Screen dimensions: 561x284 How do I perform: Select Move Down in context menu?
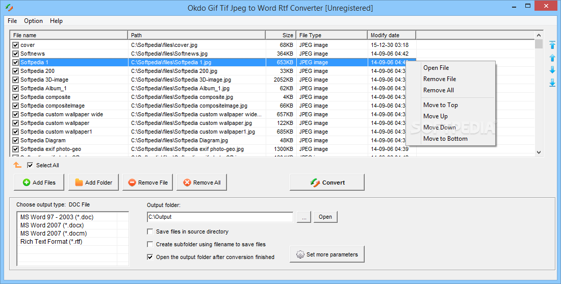tap(451, 127)
